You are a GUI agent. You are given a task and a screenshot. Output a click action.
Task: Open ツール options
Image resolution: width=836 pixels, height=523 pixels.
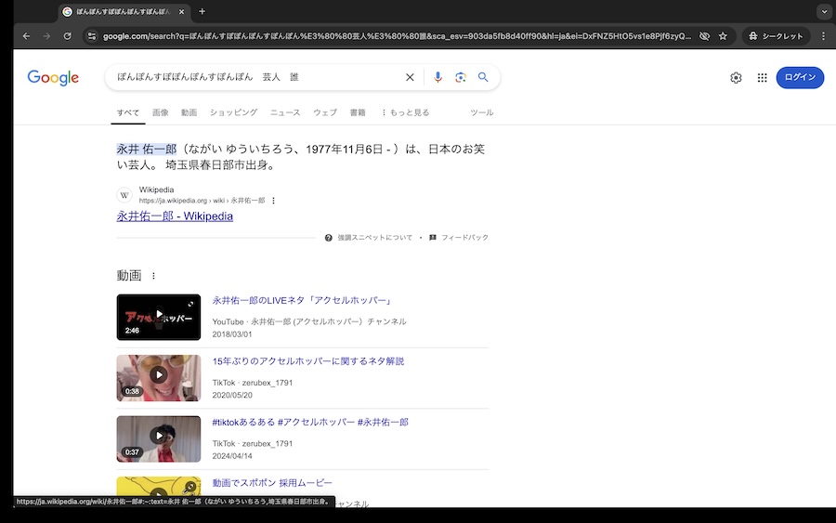482,112
